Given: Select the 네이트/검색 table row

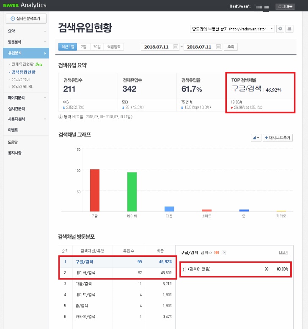Looking at the screenshot, I should click(117, 295).
